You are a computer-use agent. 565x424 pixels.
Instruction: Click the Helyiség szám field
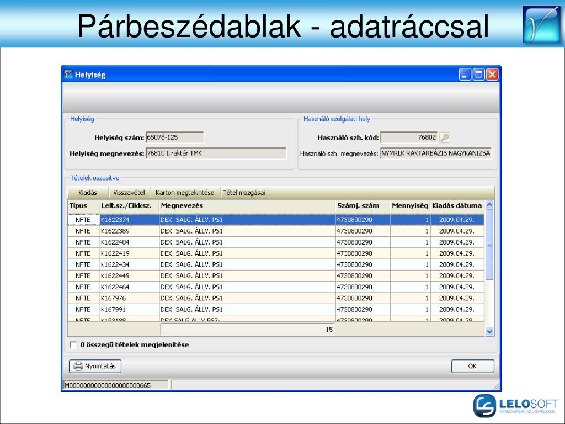(175, 137)
